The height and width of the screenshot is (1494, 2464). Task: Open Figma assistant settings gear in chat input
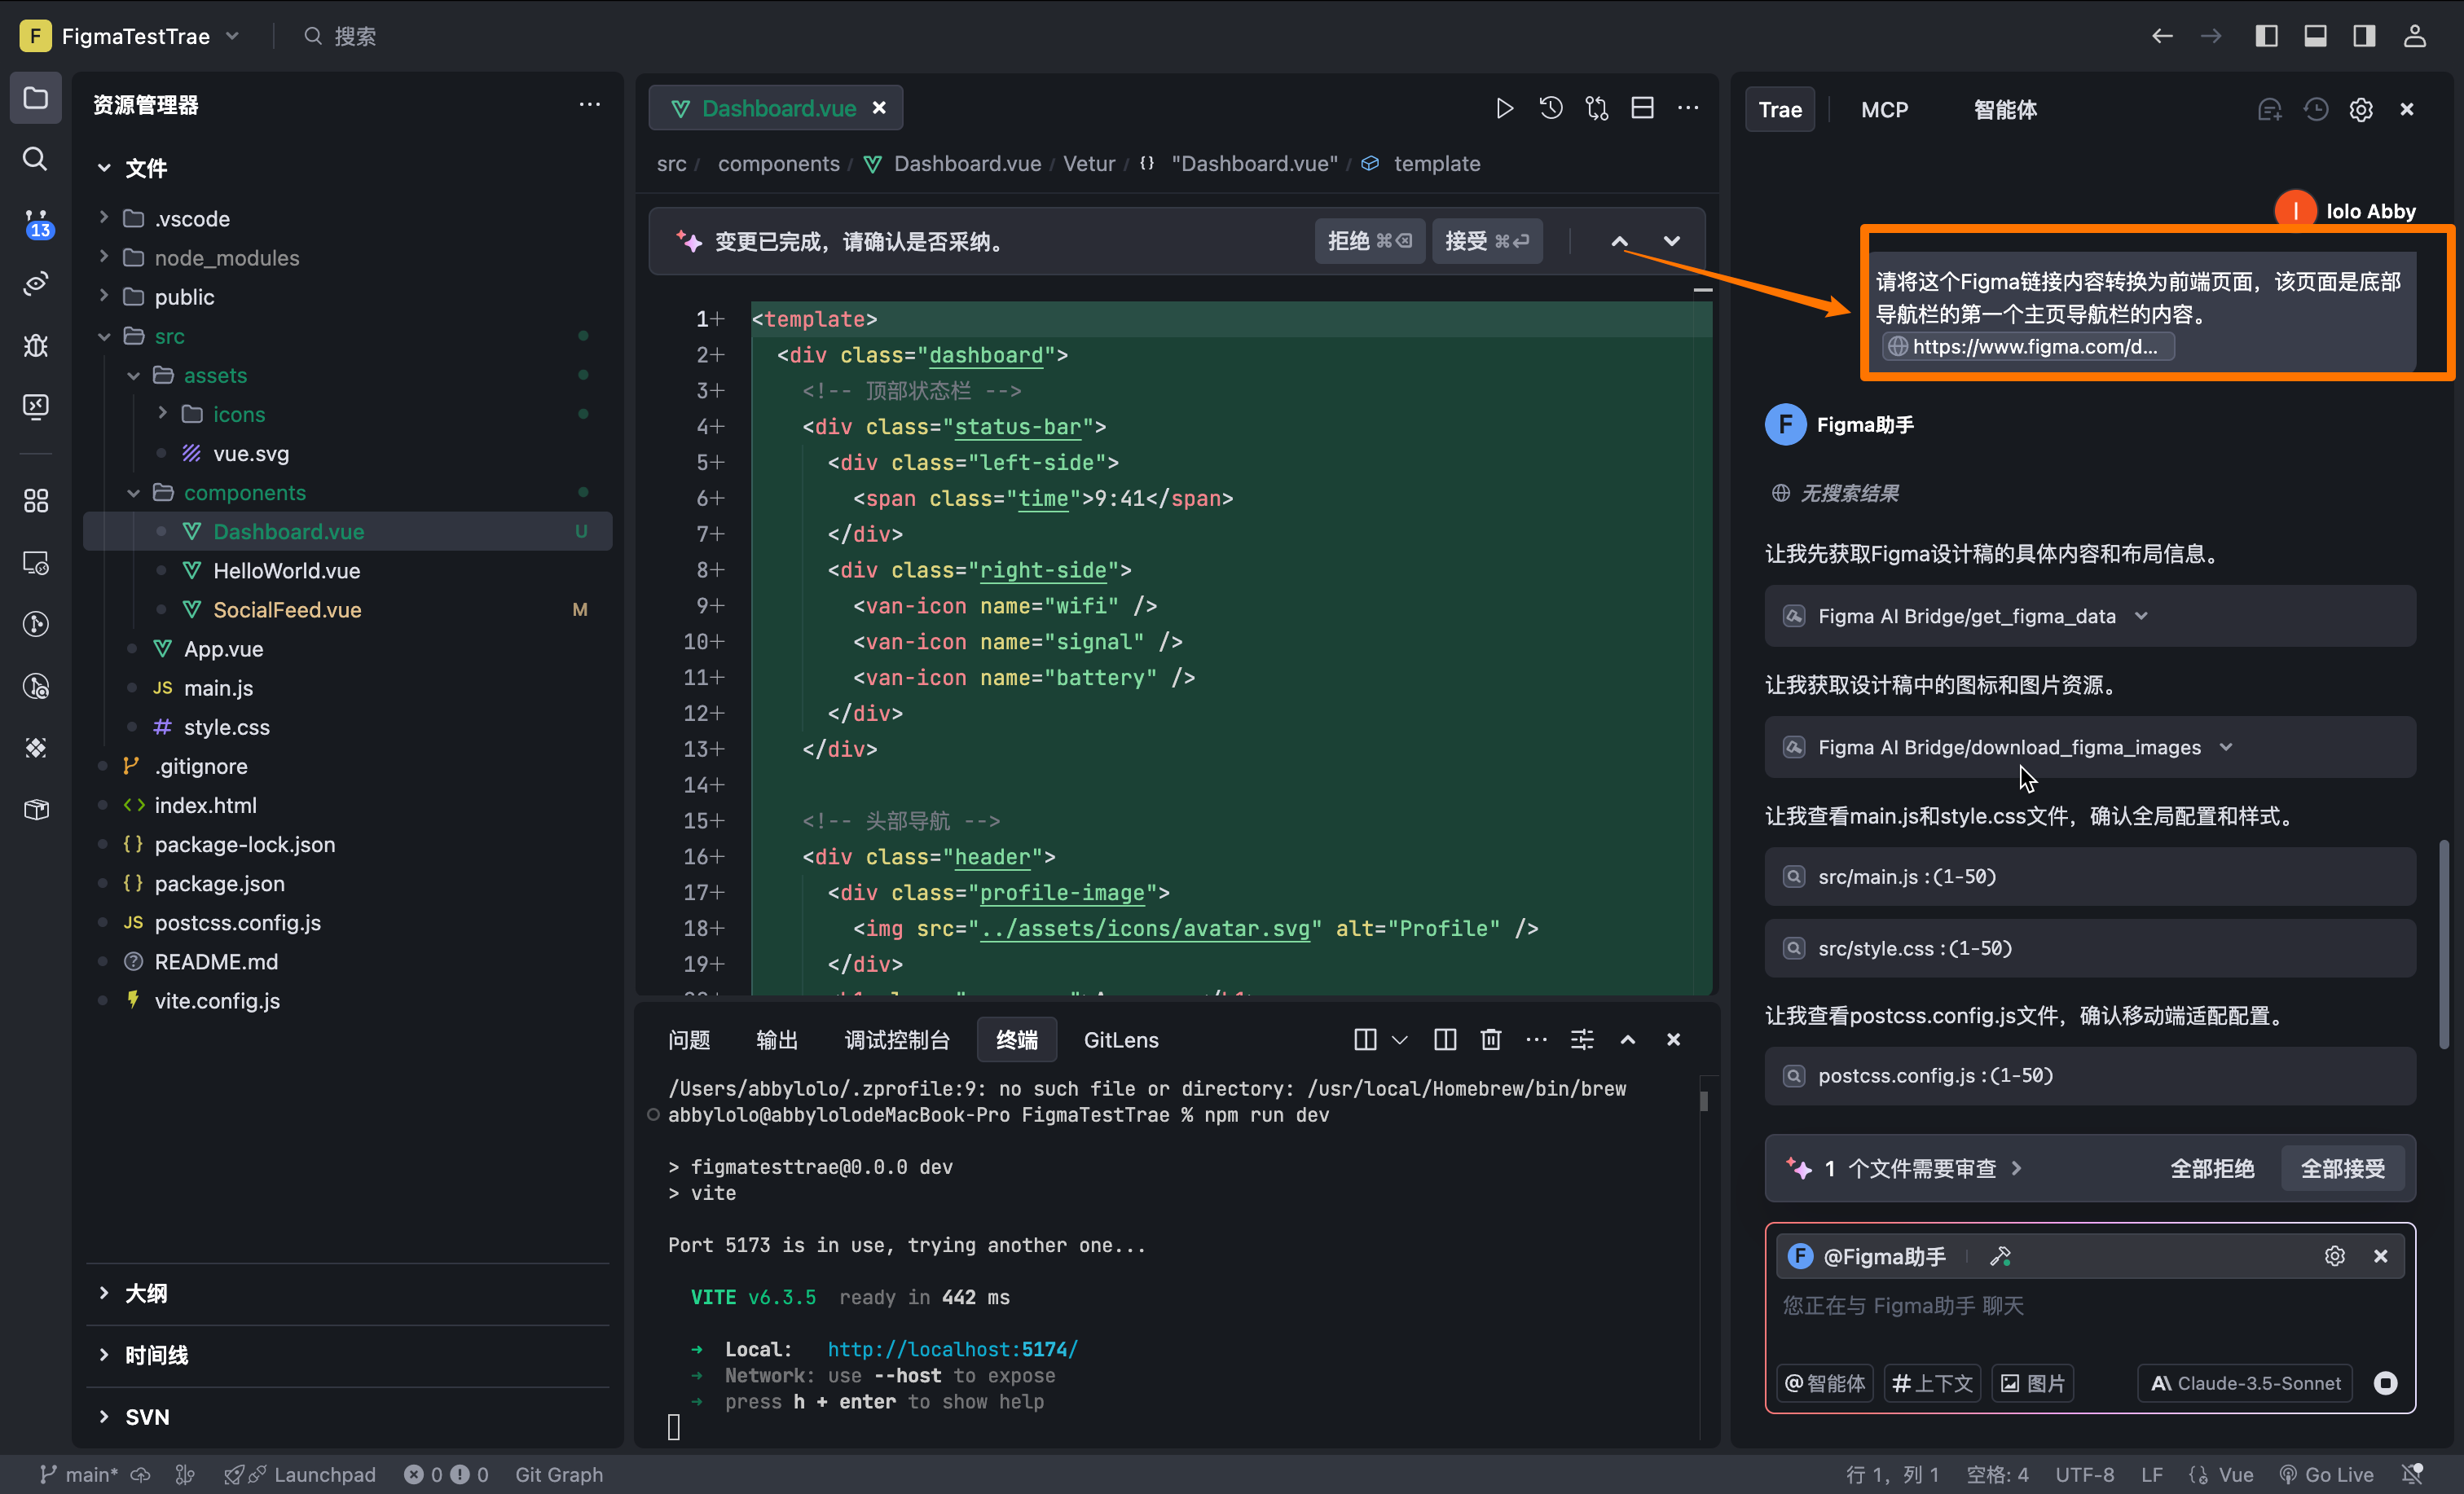(x=2335, y=1256)
